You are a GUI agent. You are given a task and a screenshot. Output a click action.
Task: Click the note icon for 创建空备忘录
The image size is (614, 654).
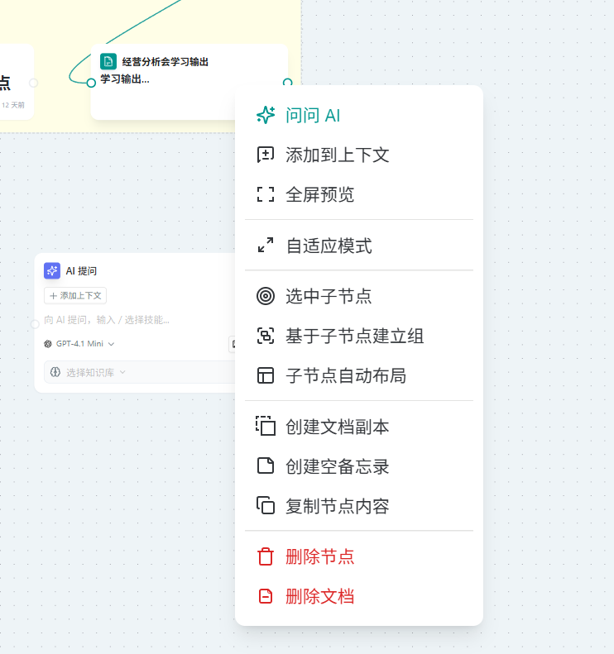(x=266, y=465)
